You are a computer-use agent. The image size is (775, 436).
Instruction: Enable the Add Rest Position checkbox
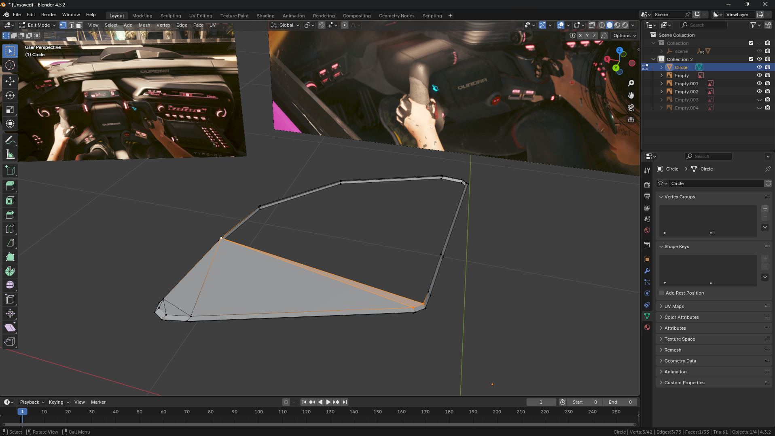[662, 293]
